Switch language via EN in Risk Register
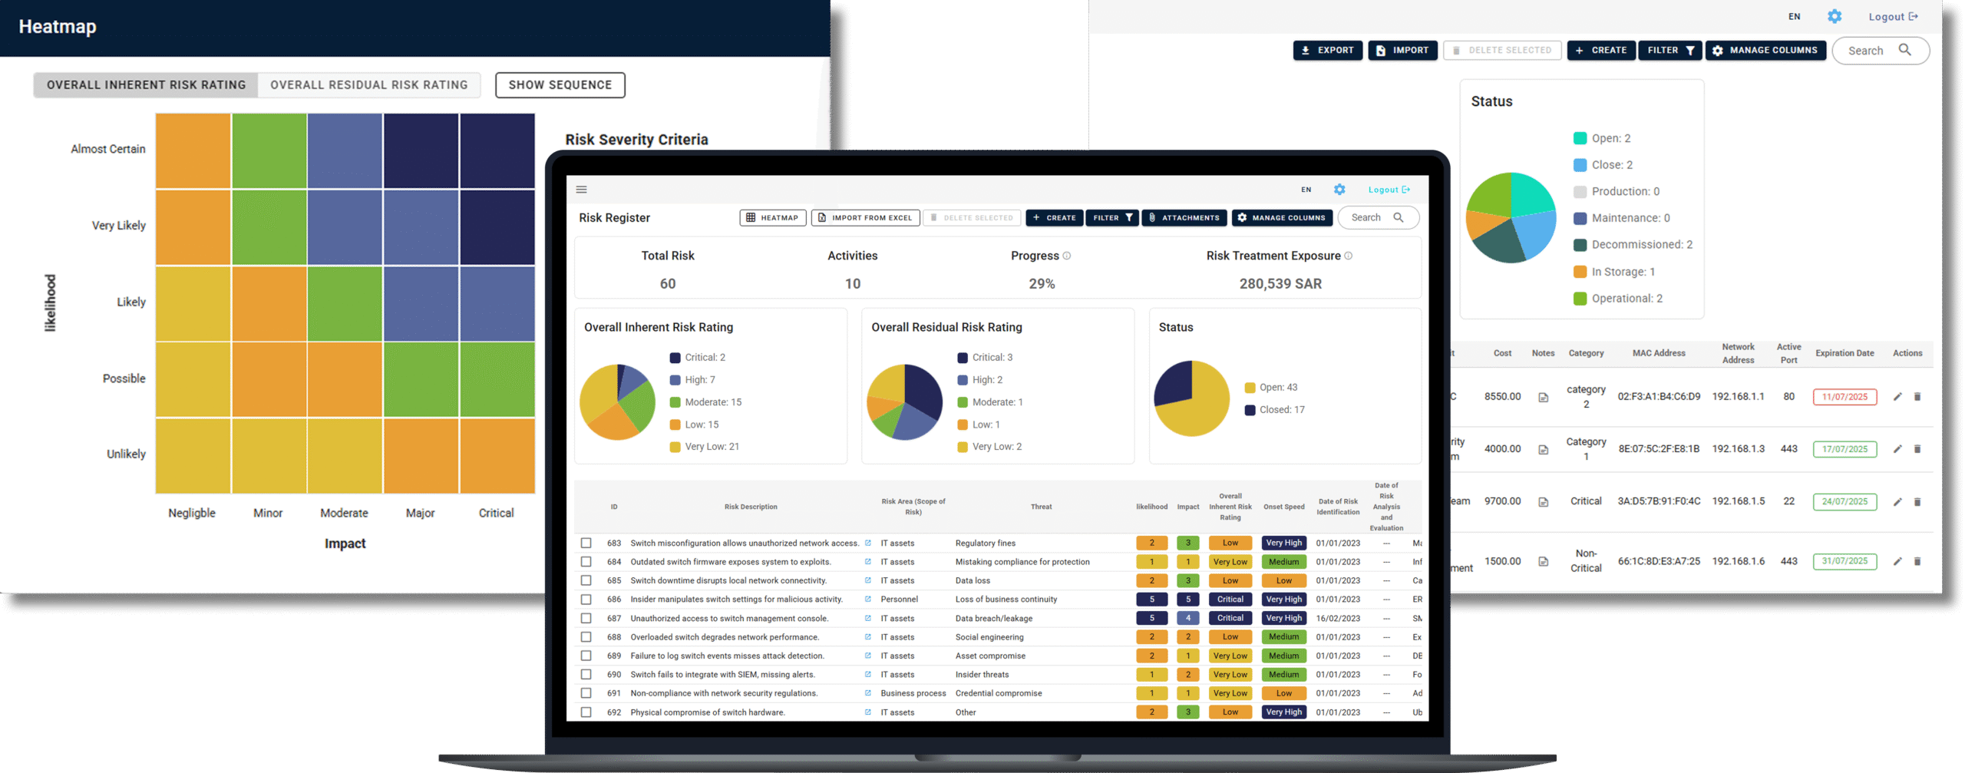The image size is (1965, 773). 1306,190
